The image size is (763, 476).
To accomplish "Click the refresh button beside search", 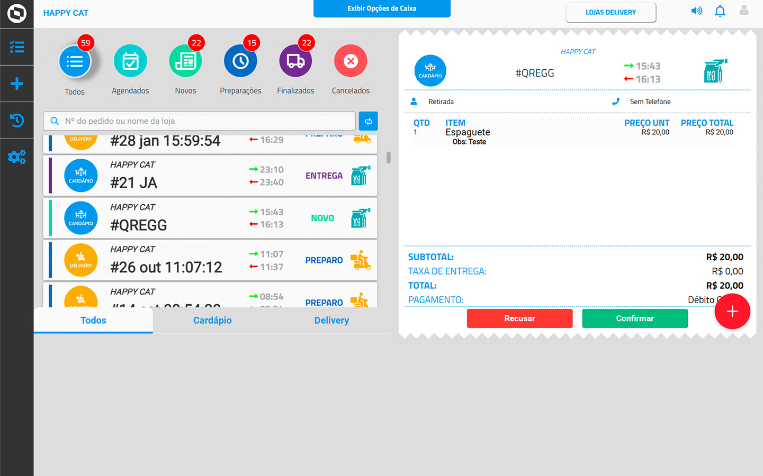I will point(368,121).
